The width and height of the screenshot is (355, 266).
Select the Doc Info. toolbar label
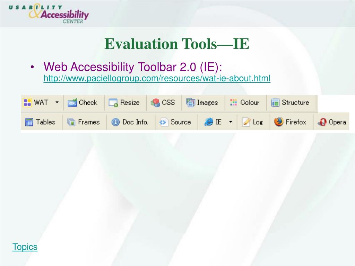point(136,122)
